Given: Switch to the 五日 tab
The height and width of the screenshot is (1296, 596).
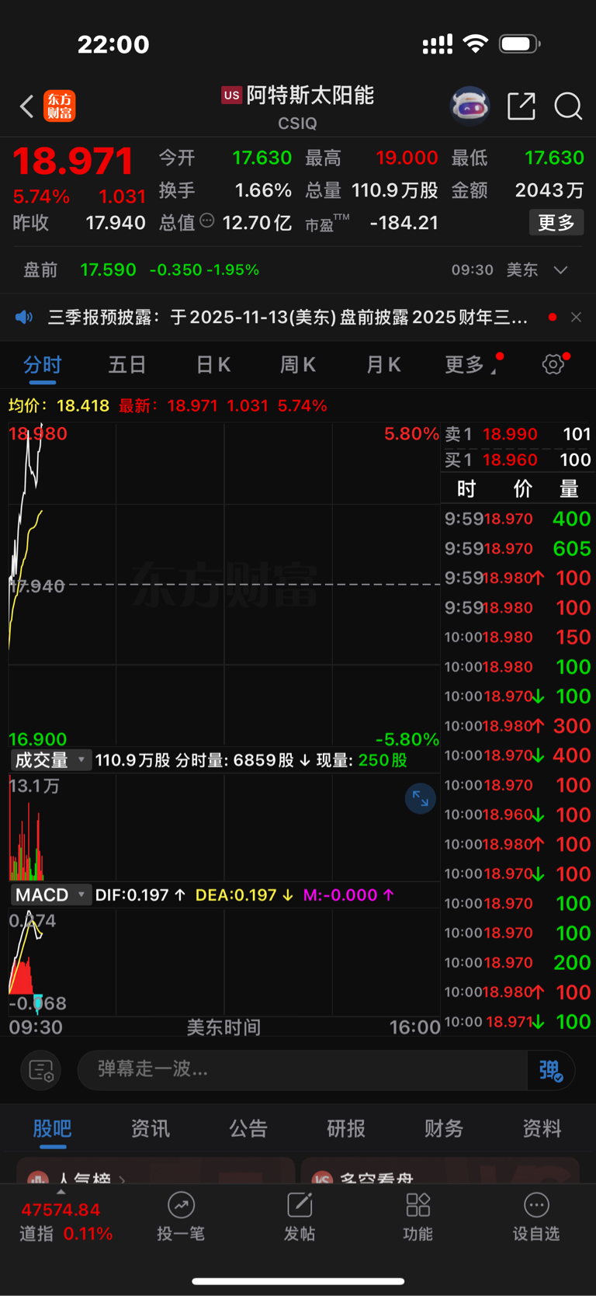Looking at the screenshot, I should [x=127, y=364].
